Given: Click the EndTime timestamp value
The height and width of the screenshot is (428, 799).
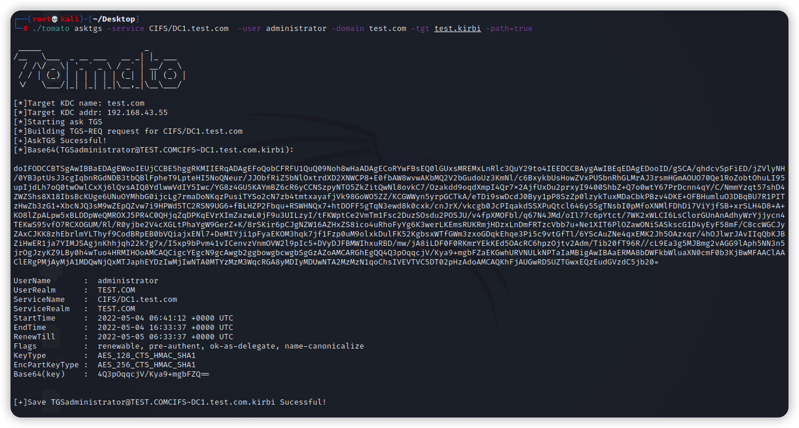Looking at the screenshot, I should point(165,328).
